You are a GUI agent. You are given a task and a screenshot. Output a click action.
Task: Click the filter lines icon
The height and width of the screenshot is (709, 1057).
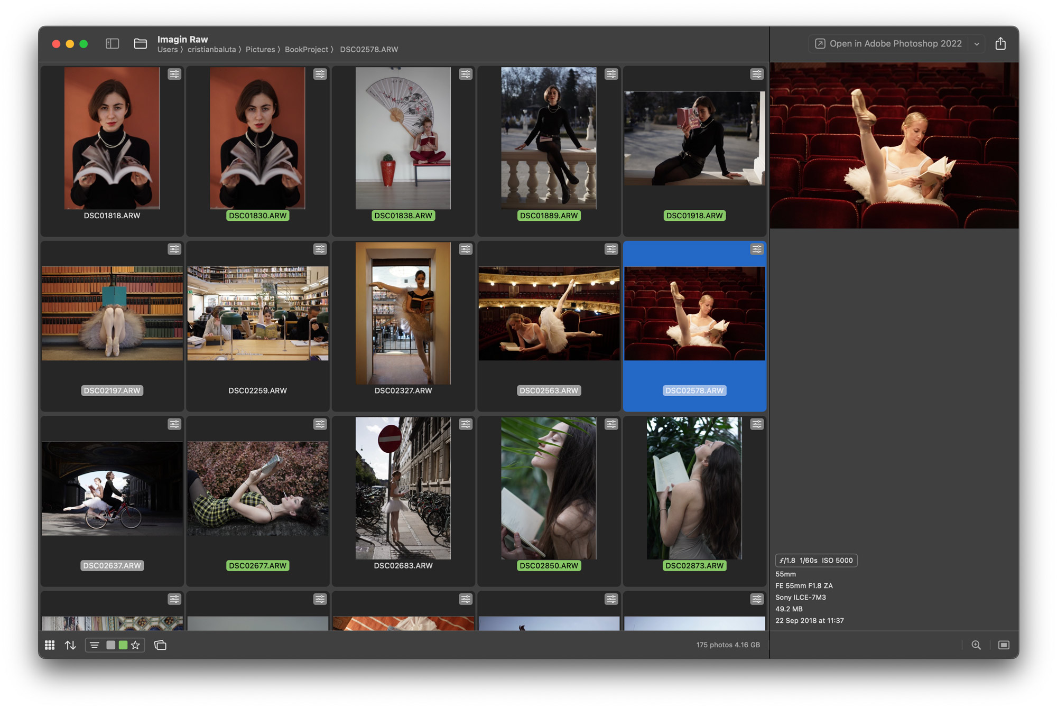[x=95, y=645]
